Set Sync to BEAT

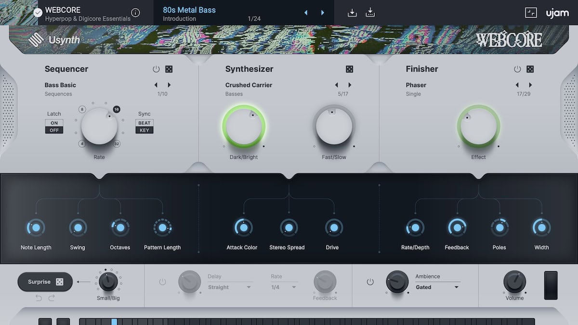pyautogui.click(x=144, y=123)
